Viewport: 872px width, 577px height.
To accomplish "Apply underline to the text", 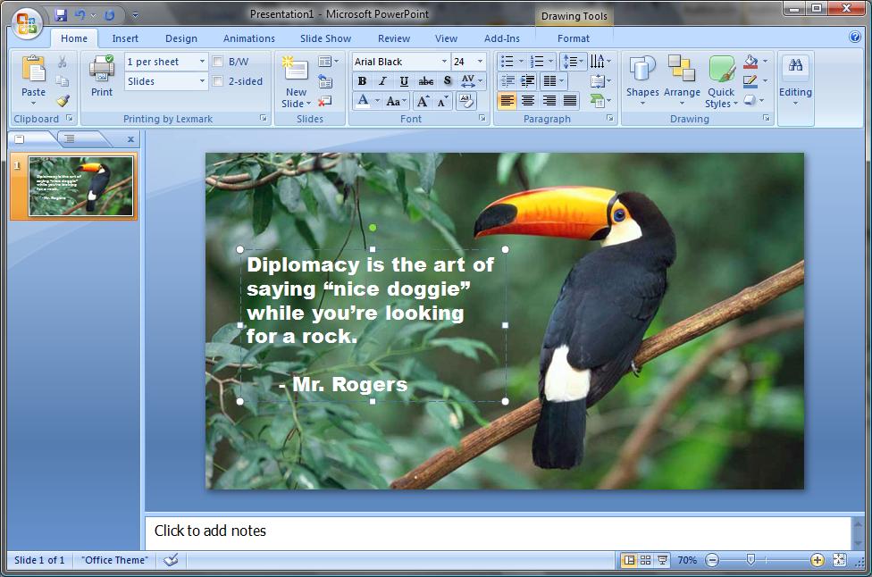I will [404, 81].
